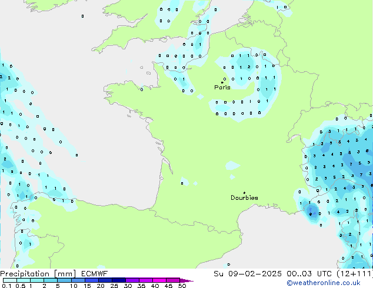This screenshot has height=288, width=373.
Task: Click the legend label '40'
Action: point(155,286)
